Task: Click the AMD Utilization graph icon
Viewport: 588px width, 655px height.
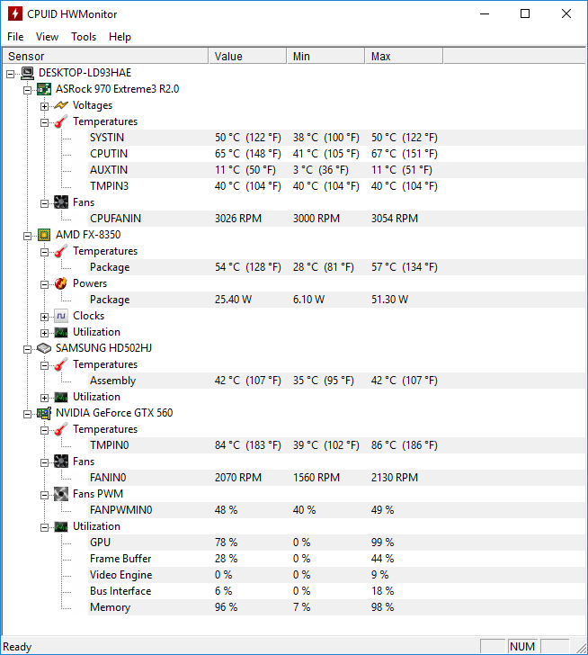Action: 61,332
